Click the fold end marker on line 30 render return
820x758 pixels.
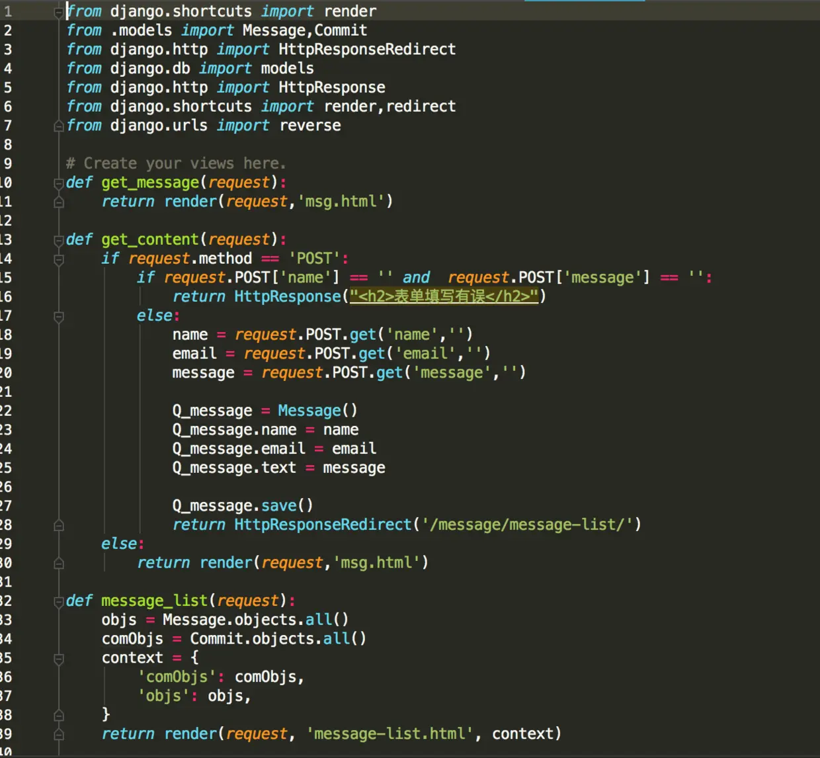59,564
